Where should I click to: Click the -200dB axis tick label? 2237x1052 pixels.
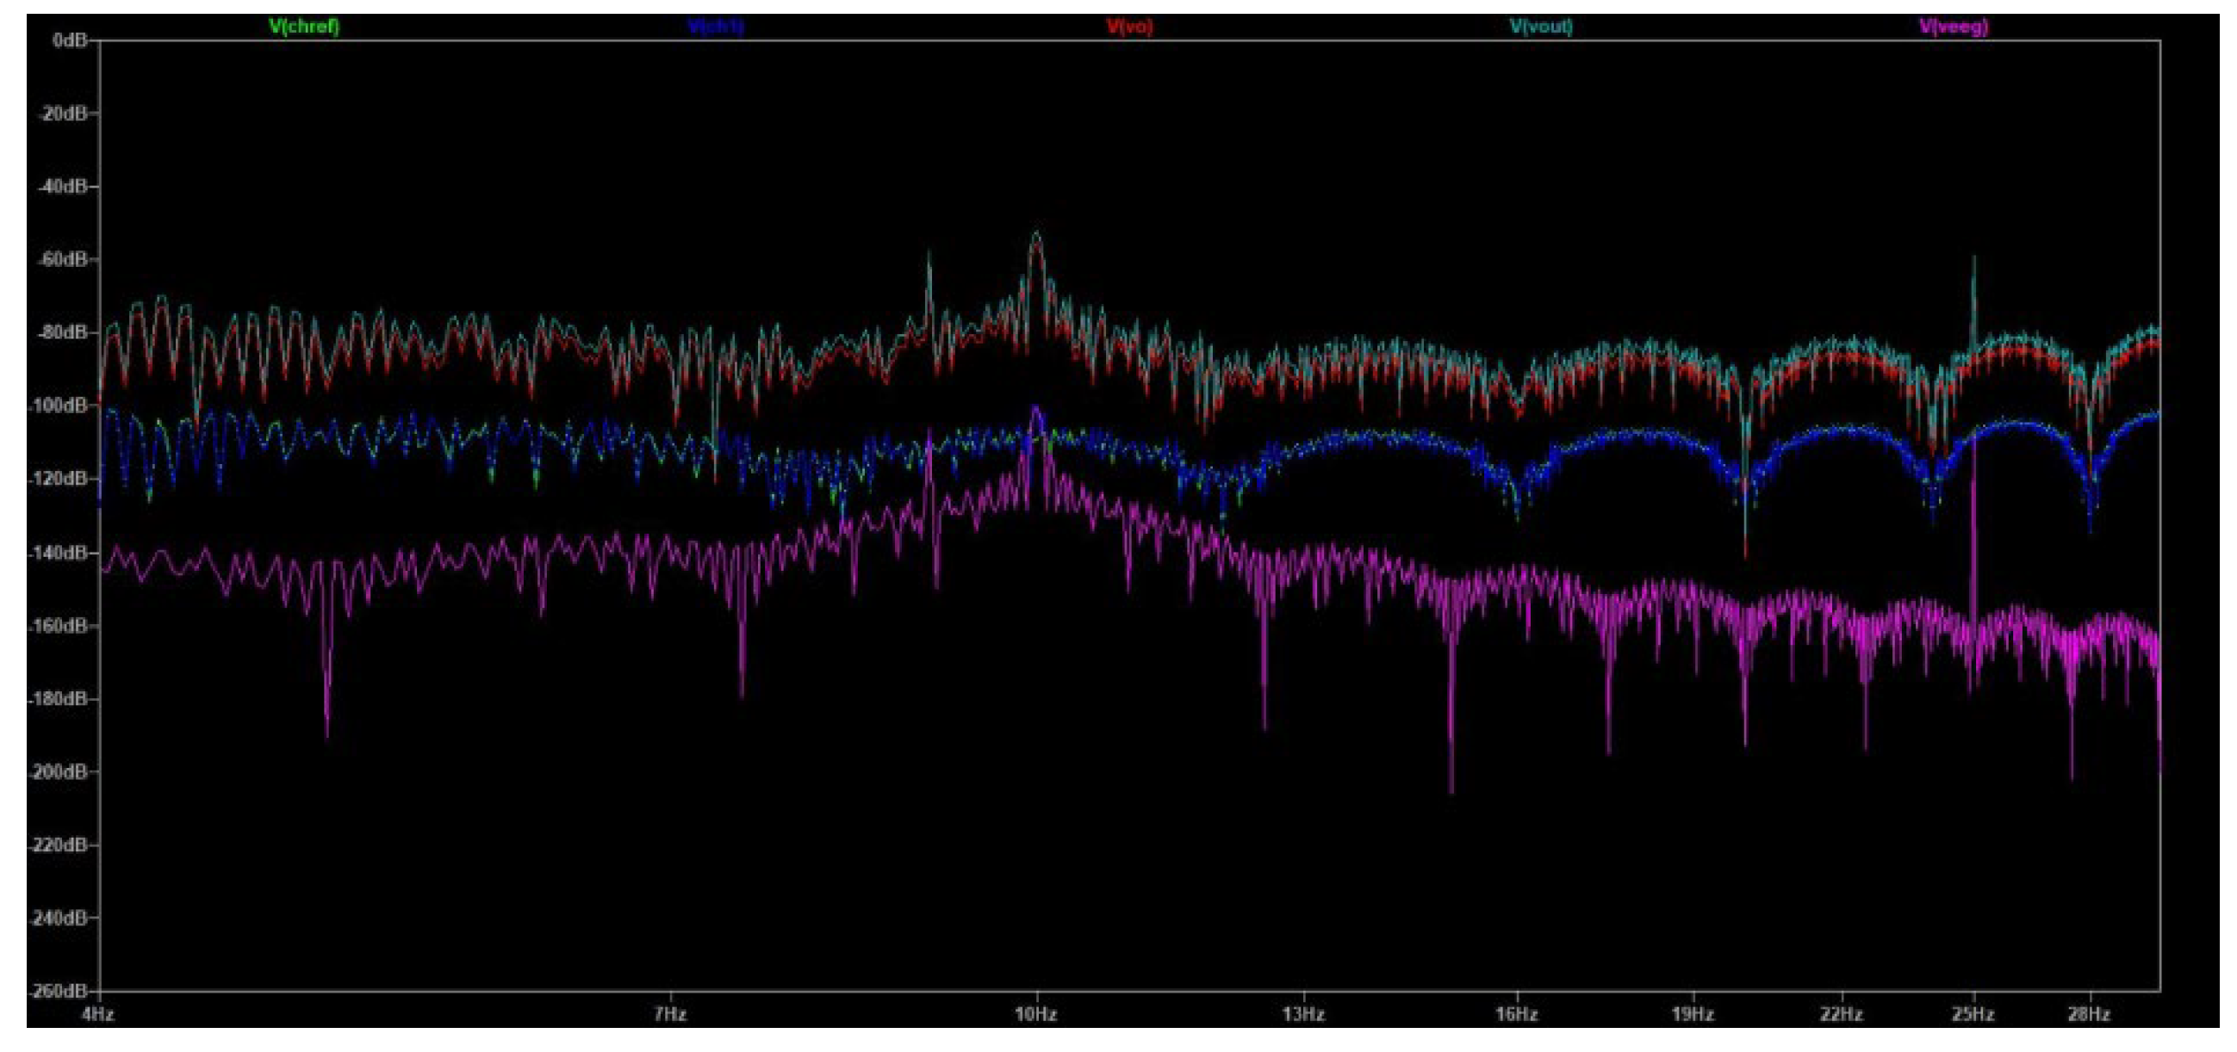pos(61,771)
